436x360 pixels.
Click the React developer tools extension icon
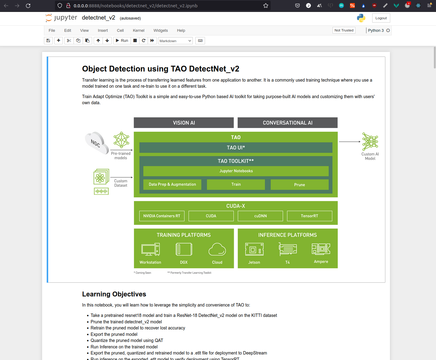point(418,6)
